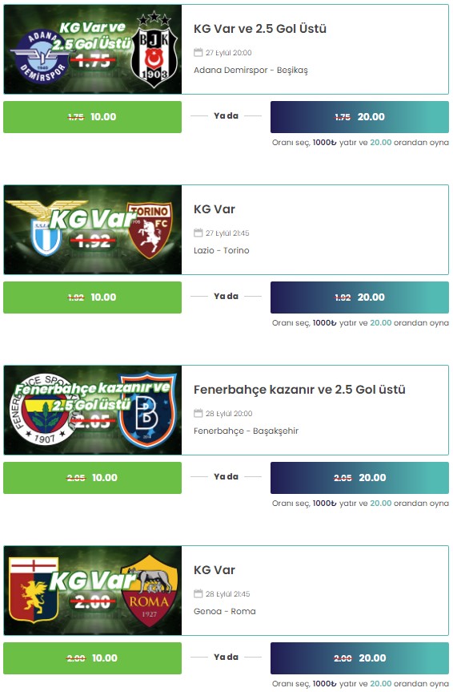Viewport: 453px width, 692px height.
Task: Choose 20.00 boosted odds for Lazio - Torino
Action: tap(359, 297)
